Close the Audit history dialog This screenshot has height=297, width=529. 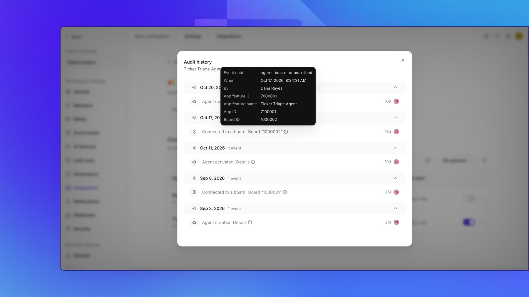pos(403,60)
